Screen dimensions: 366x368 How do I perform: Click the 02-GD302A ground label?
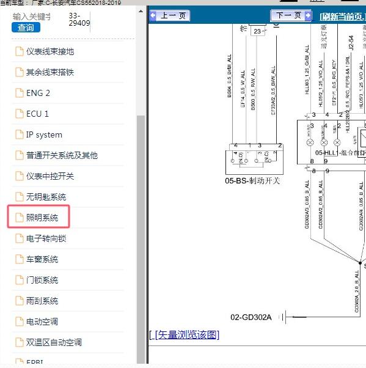(x=251, y=317)
